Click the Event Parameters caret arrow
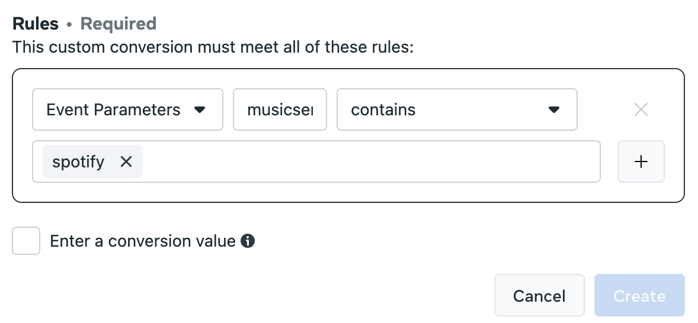Viewport: 698px width, 323px height. (x=200, y=110)
